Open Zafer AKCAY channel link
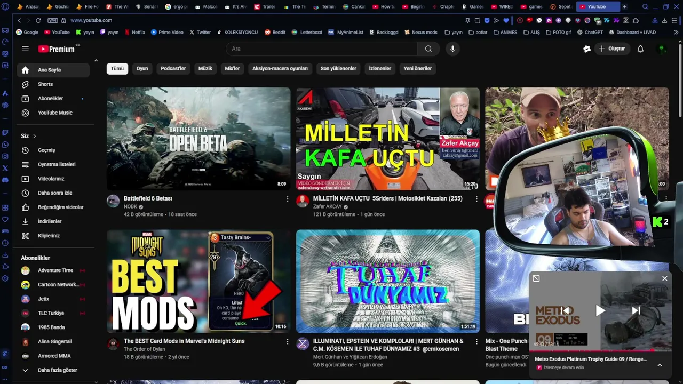This screenshot has height=384, width=683. pos(328,206)
